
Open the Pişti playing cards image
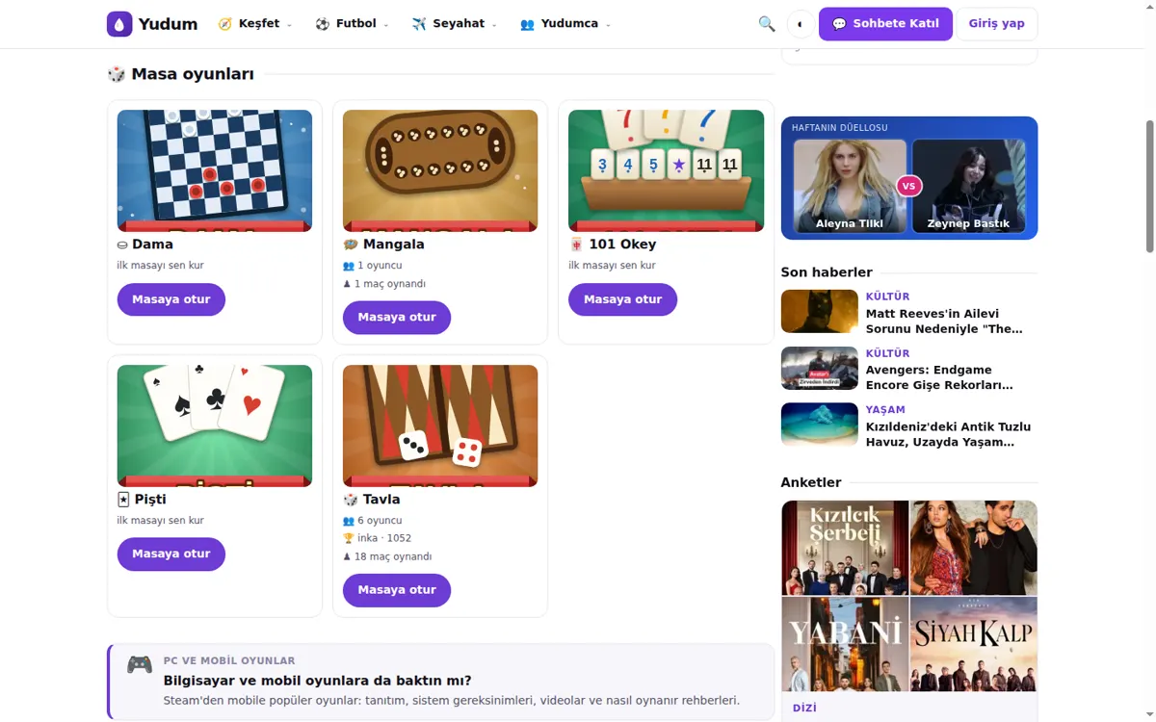pyautogui.click(x=215, y=425)
